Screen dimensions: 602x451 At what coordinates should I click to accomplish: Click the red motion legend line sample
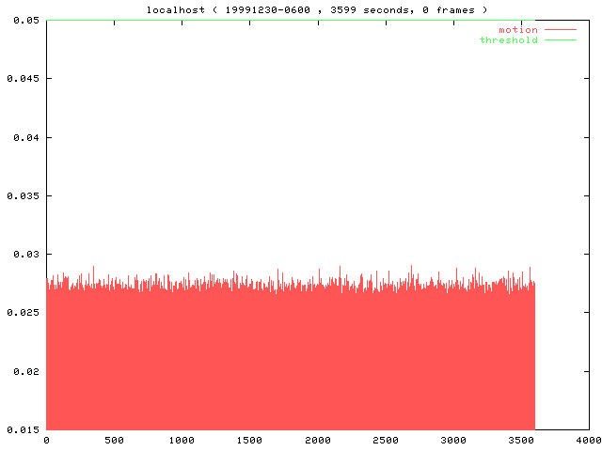tap(560, 30)
